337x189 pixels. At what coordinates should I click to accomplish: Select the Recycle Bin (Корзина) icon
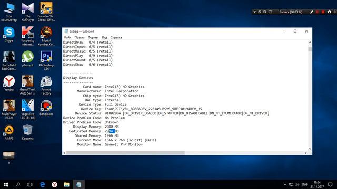tap(28, 132)
